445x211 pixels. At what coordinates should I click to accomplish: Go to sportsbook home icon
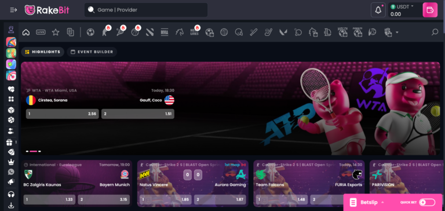(x=26, y=32)
